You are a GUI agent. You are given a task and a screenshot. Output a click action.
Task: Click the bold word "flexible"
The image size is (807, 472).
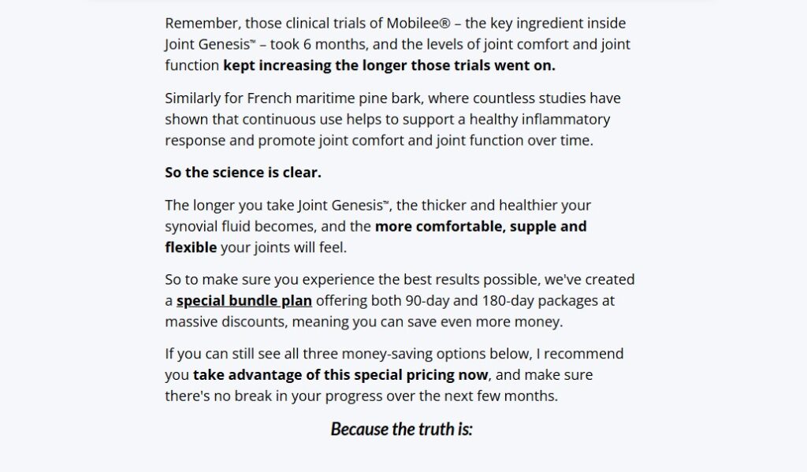pos(191,247)
